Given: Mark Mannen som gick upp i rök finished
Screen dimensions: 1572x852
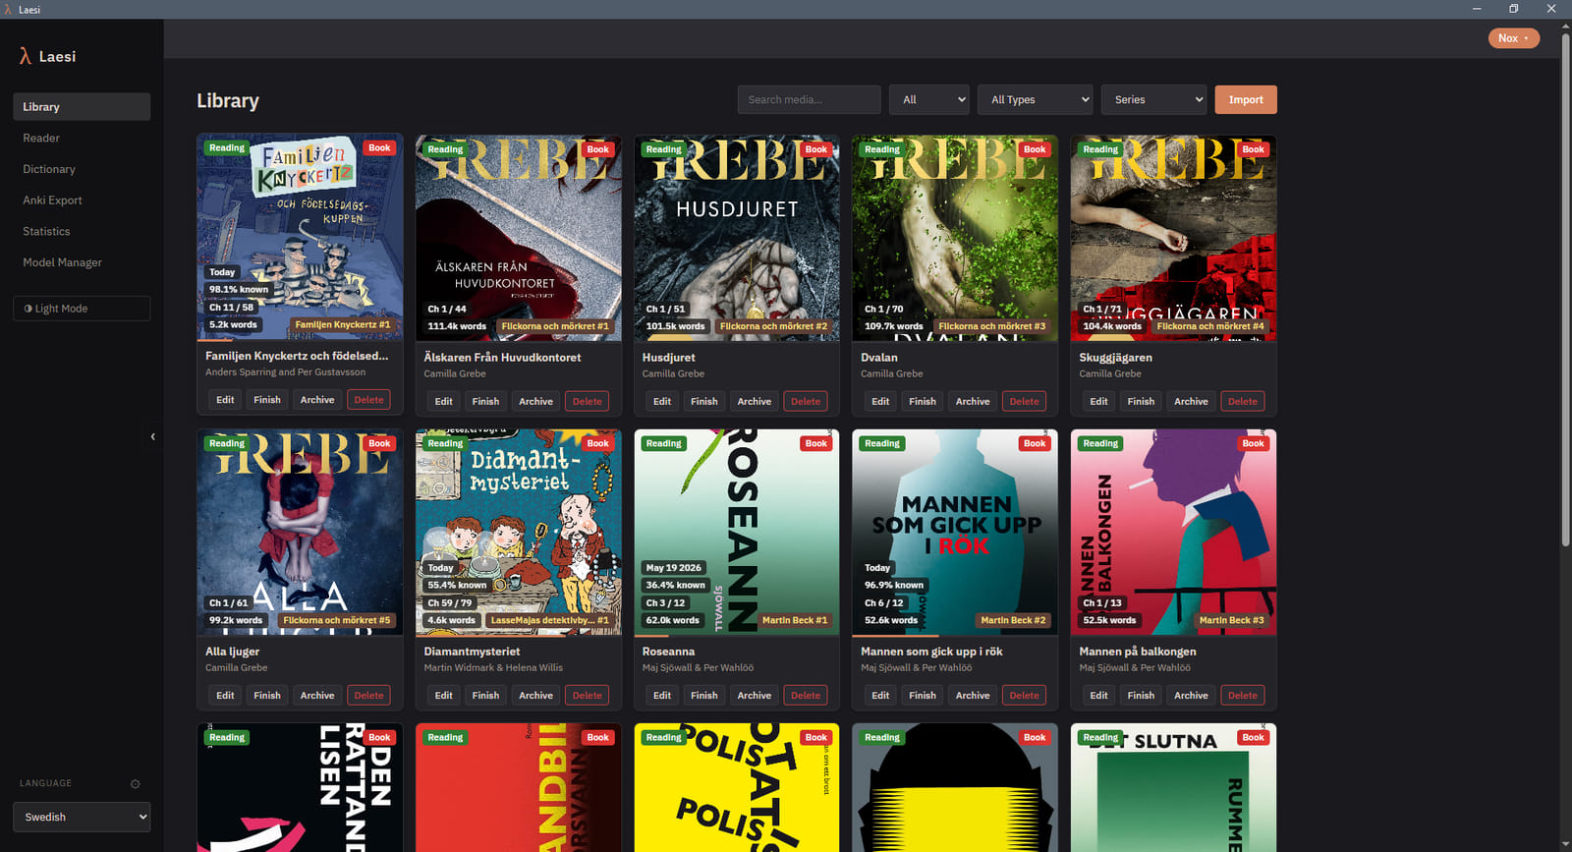Looking at the screenshot, I should click(x=923, y=695).
